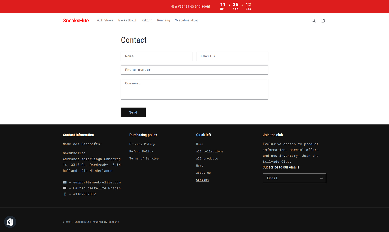Open the shopping cart
Image resolution: width=389 pixels, height=232 pixels.
point(322,21)
